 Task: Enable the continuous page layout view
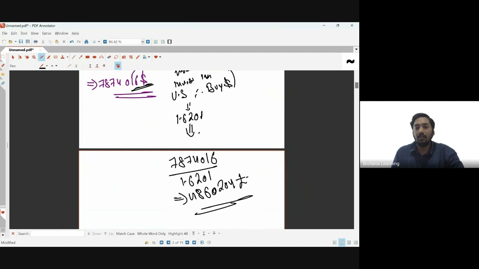click(x=342, y=242)
